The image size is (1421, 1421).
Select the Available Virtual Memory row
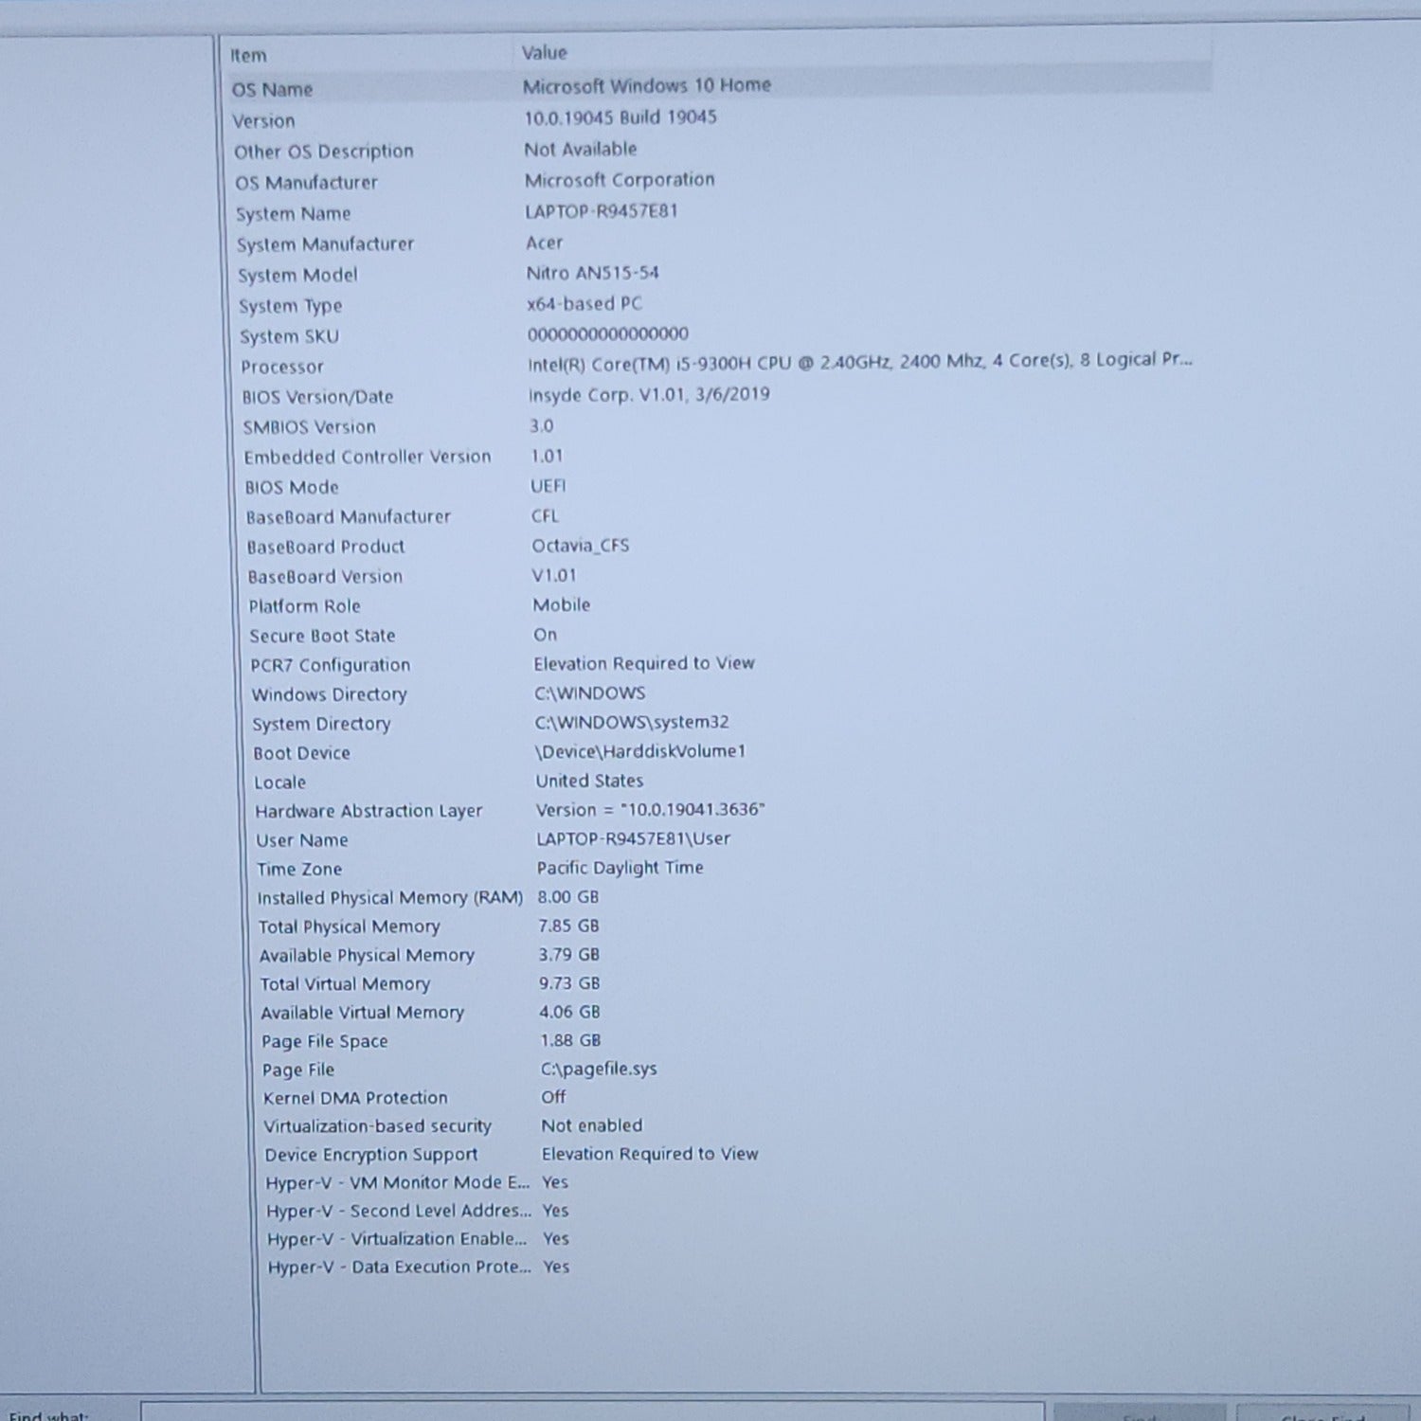pyautogui.click(x=363, y=1013)
